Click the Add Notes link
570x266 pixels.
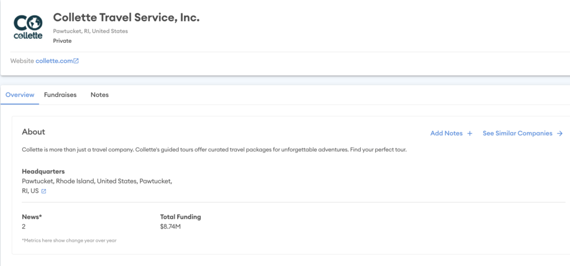[446, 134]
